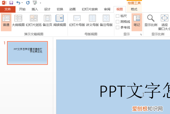Open the undo history dropdown arrow
The width and height of the screenshot is (170, 114).
(22, 3)
